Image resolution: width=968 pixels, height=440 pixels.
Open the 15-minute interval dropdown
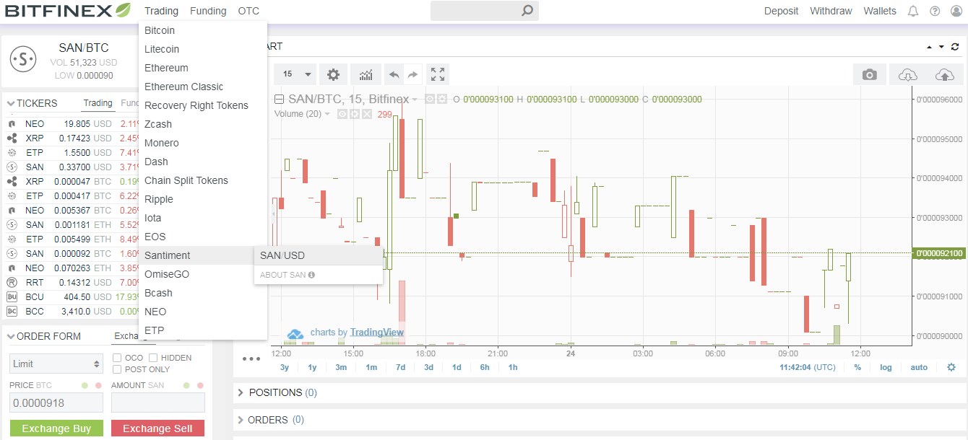click(x=295, y=74)
